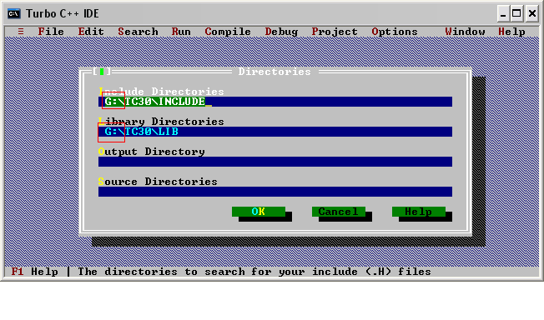Maximize the Turbo C++ IDE window
This screenshot has height=320, width=544.
pos(516,13)
